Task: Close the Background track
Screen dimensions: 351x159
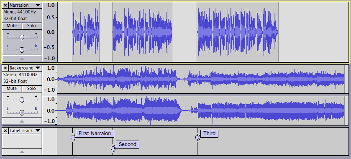Action: pyautogui.click(x=5, y=68)
